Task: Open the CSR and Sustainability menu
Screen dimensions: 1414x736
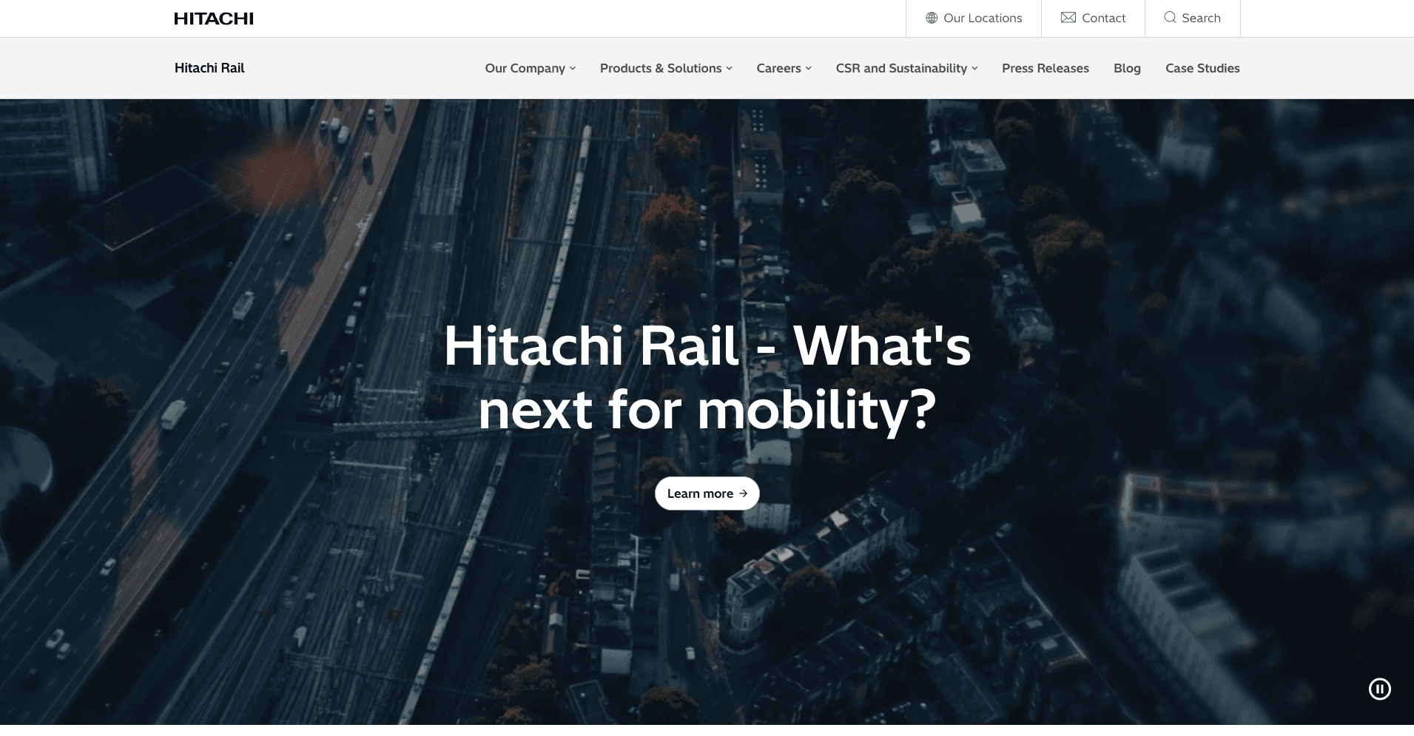Action: pos(901,68)
